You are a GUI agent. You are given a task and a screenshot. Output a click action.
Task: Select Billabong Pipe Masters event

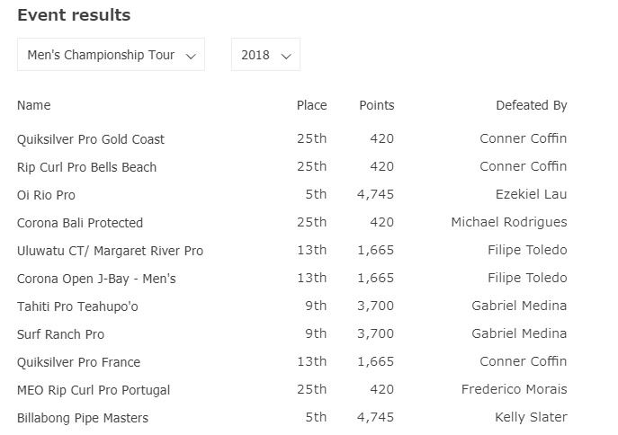tap(83, 418)
